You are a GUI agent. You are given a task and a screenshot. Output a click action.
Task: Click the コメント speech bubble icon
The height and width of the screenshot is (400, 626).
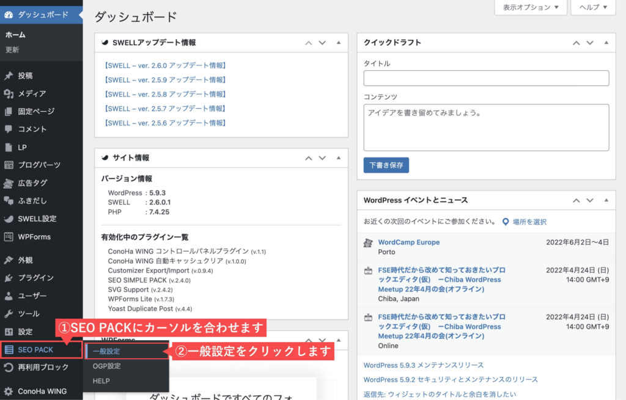9,129
